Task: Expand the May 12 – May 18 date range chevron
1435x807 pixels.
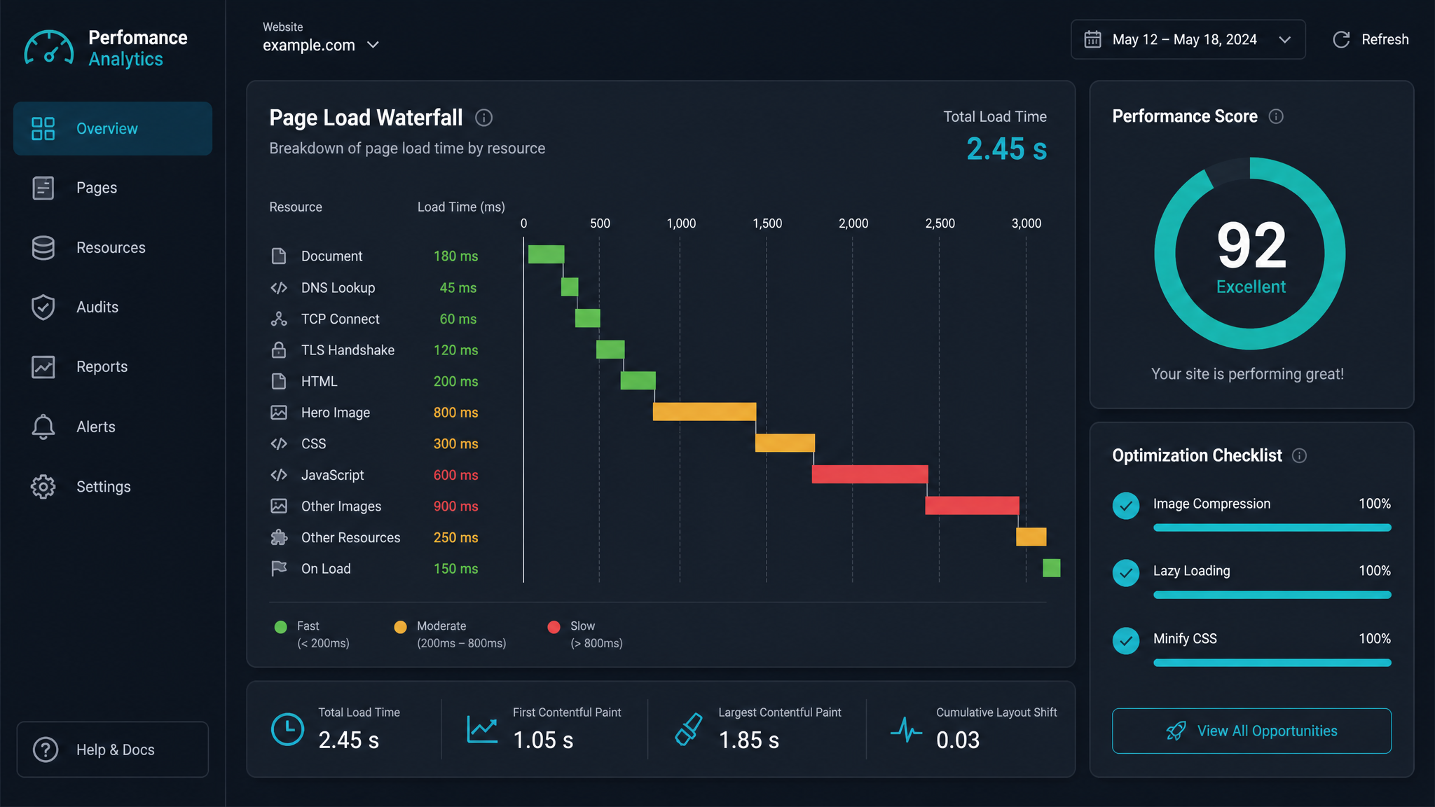Action: pos(1284,40)
